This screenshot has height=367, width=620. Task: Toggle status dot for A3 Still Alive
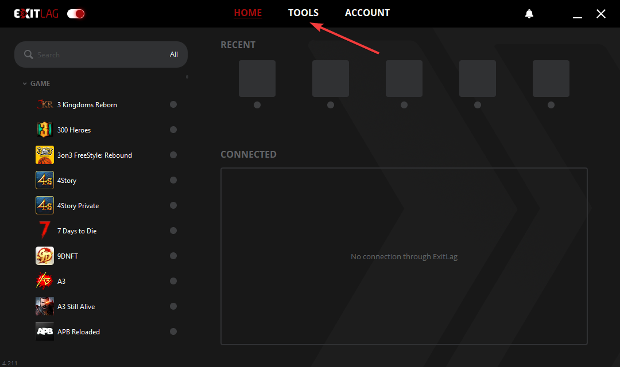coord(173,306)
